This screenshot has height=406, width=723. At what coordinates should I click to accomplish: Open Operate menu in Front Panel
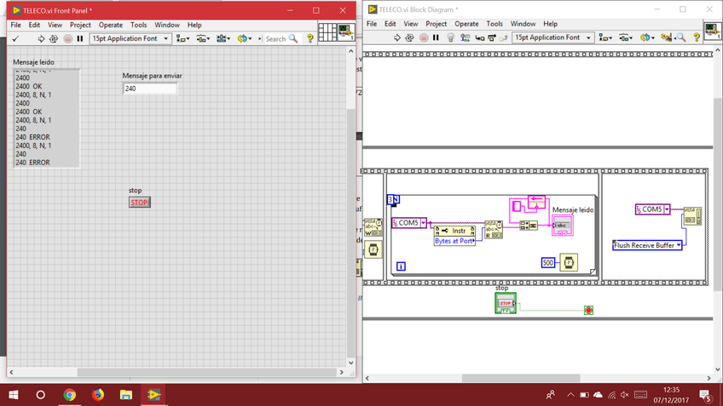[x=110, y=25]
